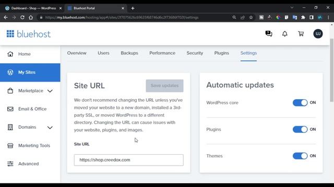Open the notifications bell
The width and height of the screenshot is (334, 187).
pyautogui.click(x=285, y=34)
